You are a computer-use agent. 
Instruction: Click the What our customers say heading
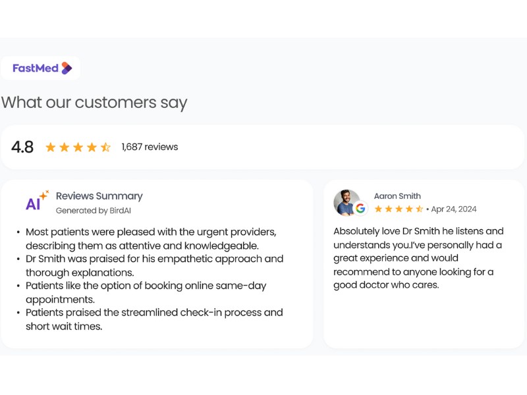click(94, 103)
